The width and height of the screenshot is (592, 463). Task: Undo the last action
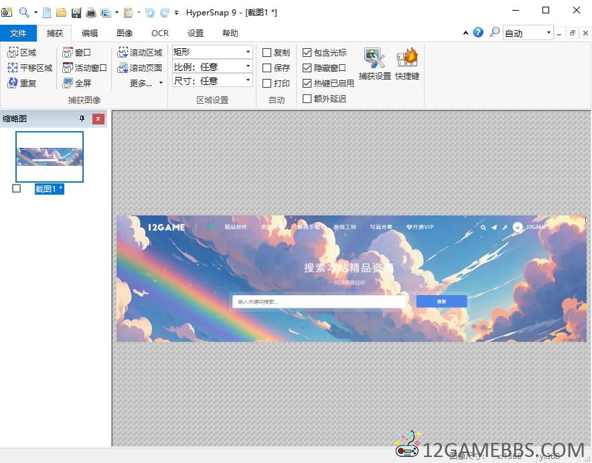coord(150,13)
